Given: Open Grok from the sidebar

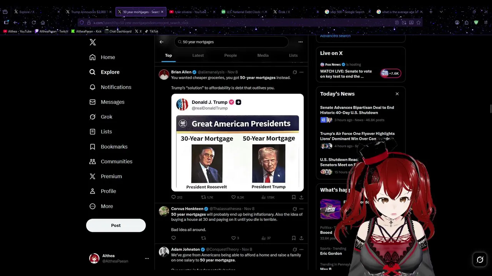Looking at the screenshot, I should pyautogui.click(x=101, y=117).
